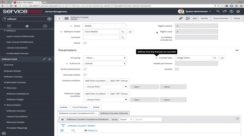Screen dimensions: 244x136
Task: Open the Grouping dropdown
Action: point(104,58)
